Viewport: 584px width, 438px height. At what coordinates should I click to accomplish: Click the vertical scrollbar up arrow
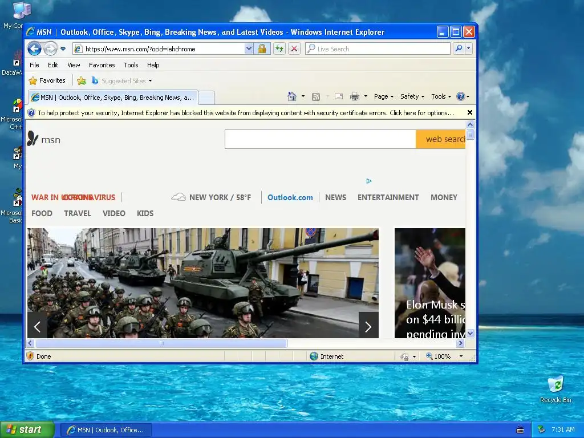(x=470, y=124)
